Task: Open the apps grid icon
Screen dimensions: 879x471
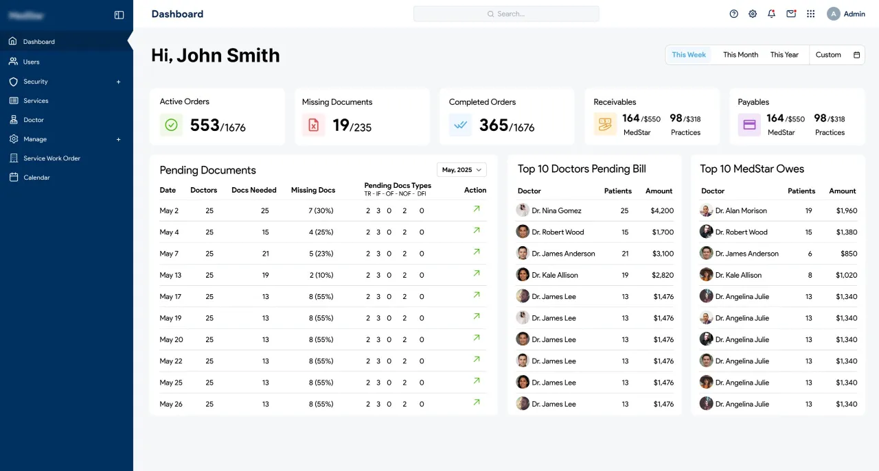Action: pyautogui.click(x=810, y=14)
